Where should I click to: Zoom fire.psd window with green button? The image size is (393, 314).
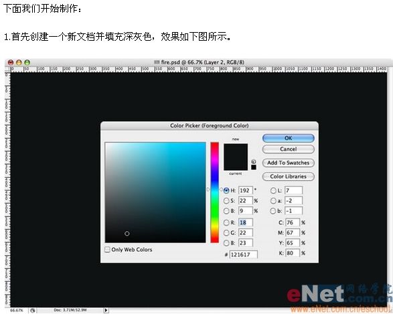coord(27,62)
